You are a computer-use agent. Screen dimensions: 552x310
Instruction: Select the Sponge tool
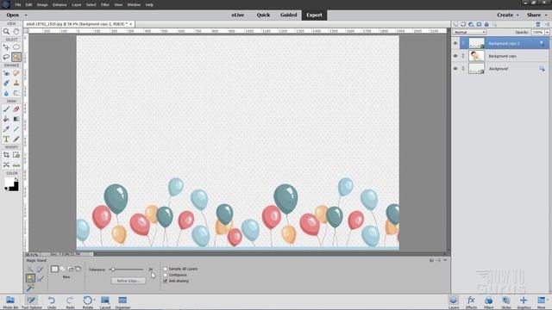coord(16,93)
